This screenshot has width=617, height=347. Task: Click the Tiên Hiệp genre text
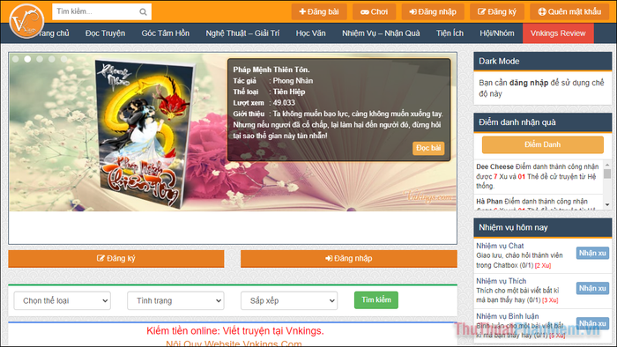coord(289,92)
